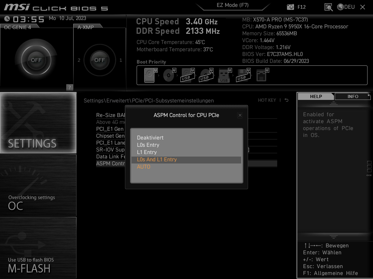Toggle the OC GENIE 4 OFF knob
Viewport: 373px width, 279px height.
pos(36,60)
